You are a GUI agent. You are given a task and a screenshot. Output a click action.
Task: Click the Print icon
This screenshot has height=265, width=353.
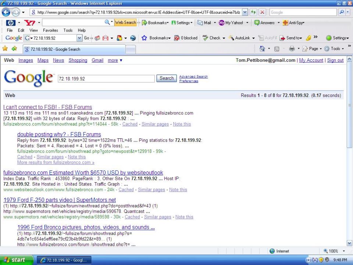(x=292, y=49)
